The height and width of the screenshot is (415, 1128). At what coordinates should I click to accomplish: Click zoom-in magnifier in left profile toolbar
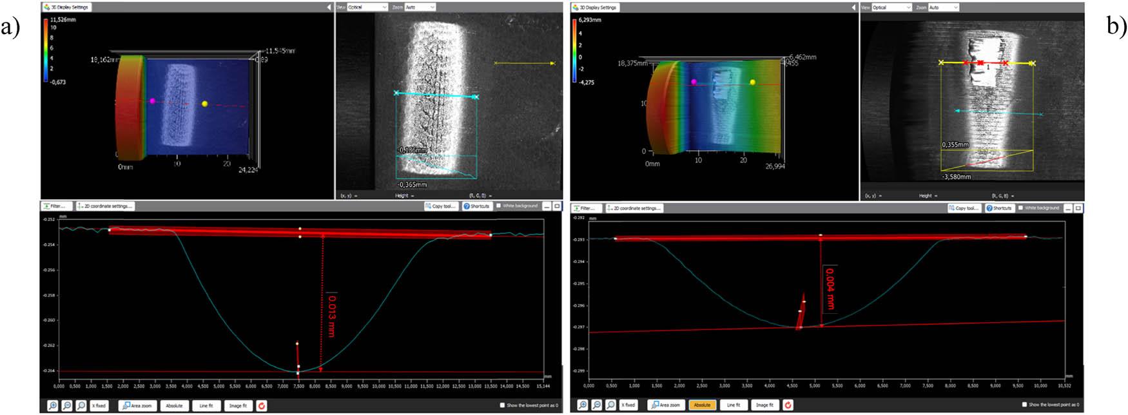point(53,405)
